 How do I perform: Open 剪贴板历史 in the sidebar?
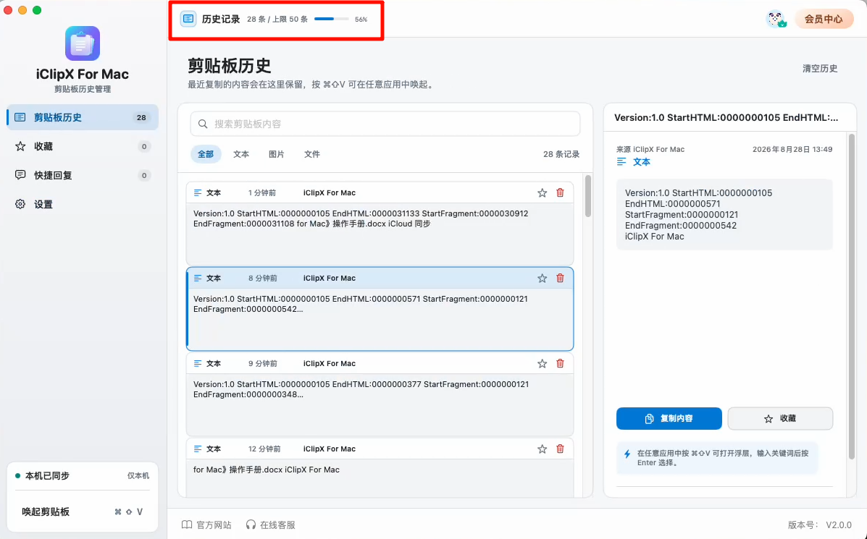83,117
